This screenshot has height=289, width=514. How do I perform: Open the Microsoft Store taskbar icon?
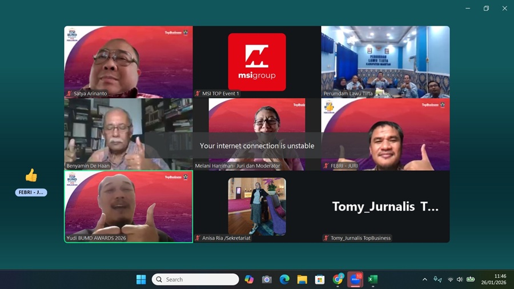320,279
